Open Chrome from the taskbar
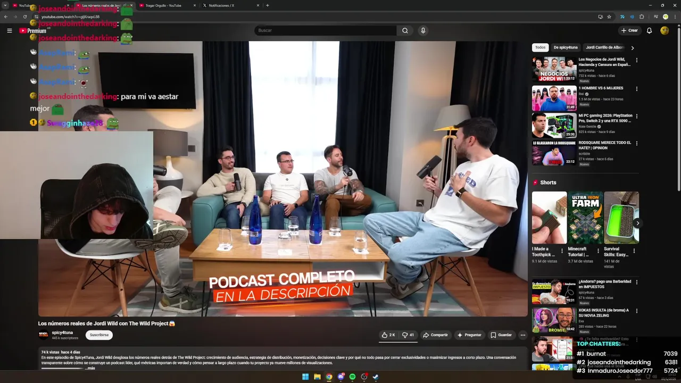This screenshot has height=383, width=681. (329, 377)
